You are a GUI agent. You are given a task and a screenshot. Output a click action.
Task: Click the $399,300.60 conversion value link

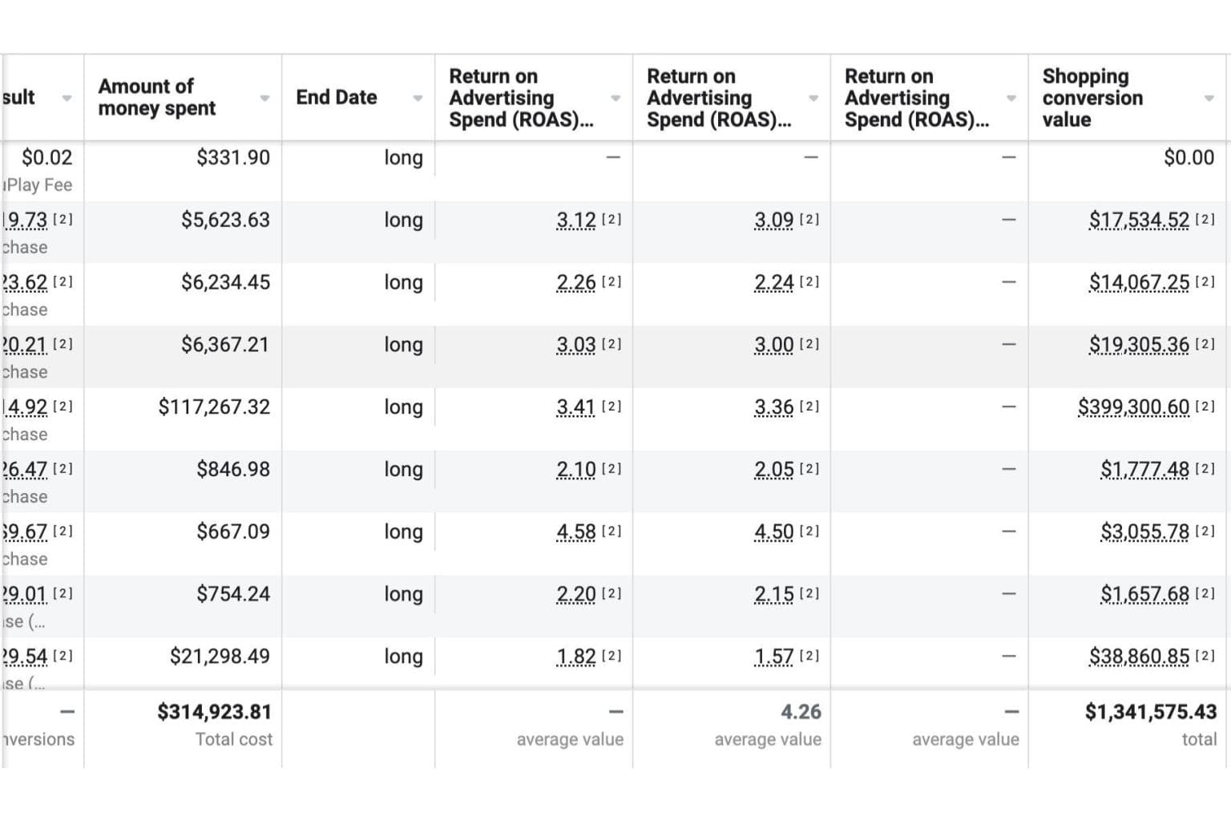click(x=1132, y=407)
